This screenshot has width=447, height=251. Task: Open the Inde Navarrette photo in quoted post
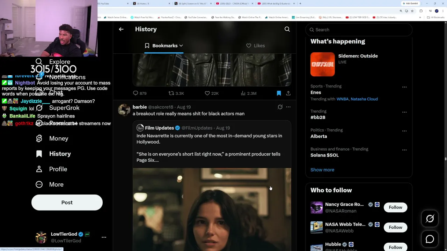212,209
